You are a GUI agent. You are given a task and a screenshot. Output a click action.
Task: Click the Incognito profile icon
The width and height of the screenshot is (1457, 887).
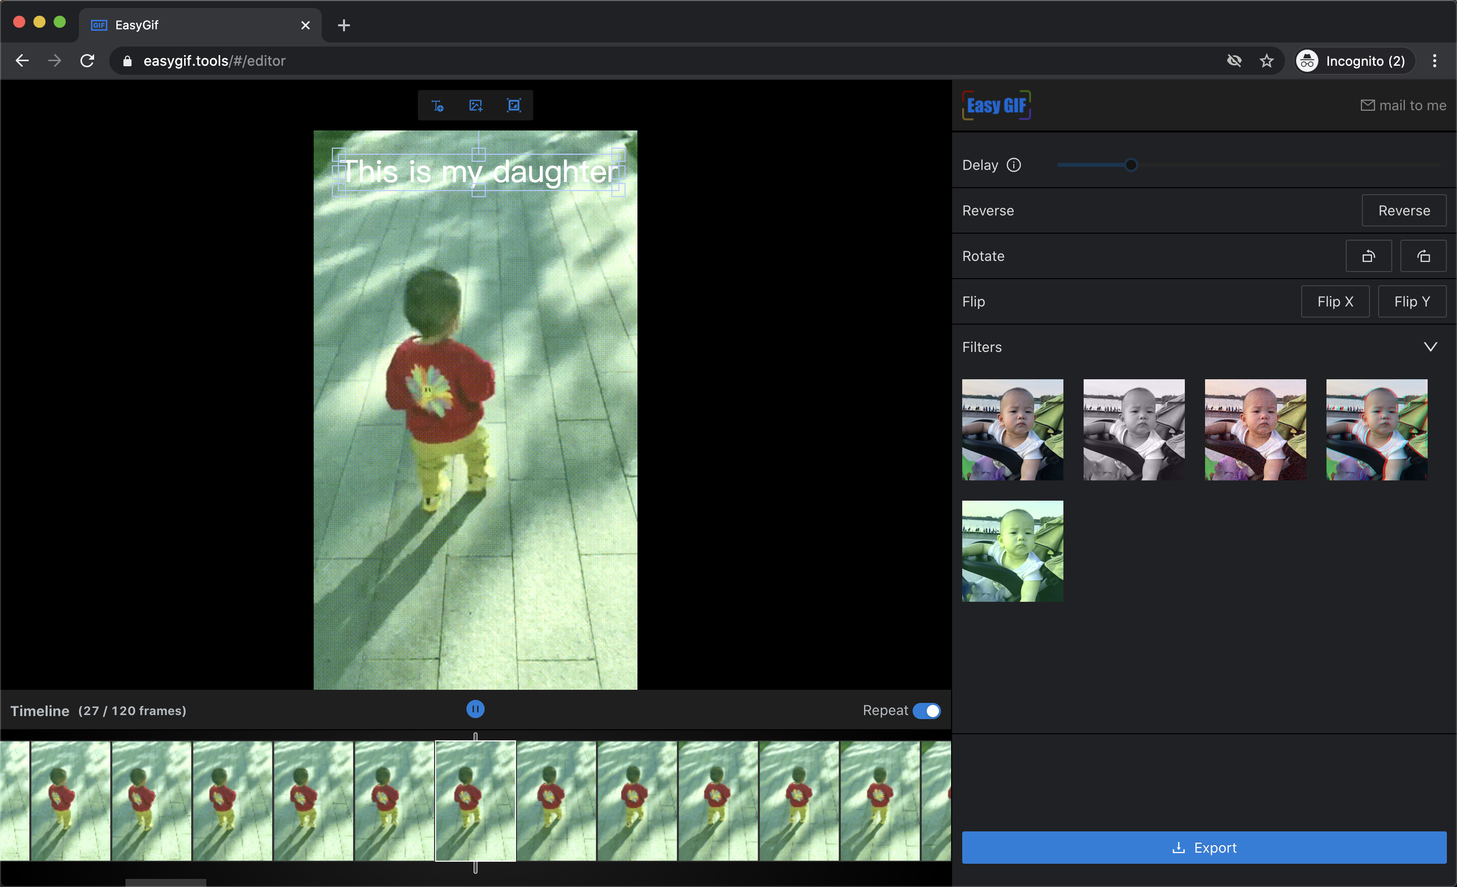[1307, 60]
